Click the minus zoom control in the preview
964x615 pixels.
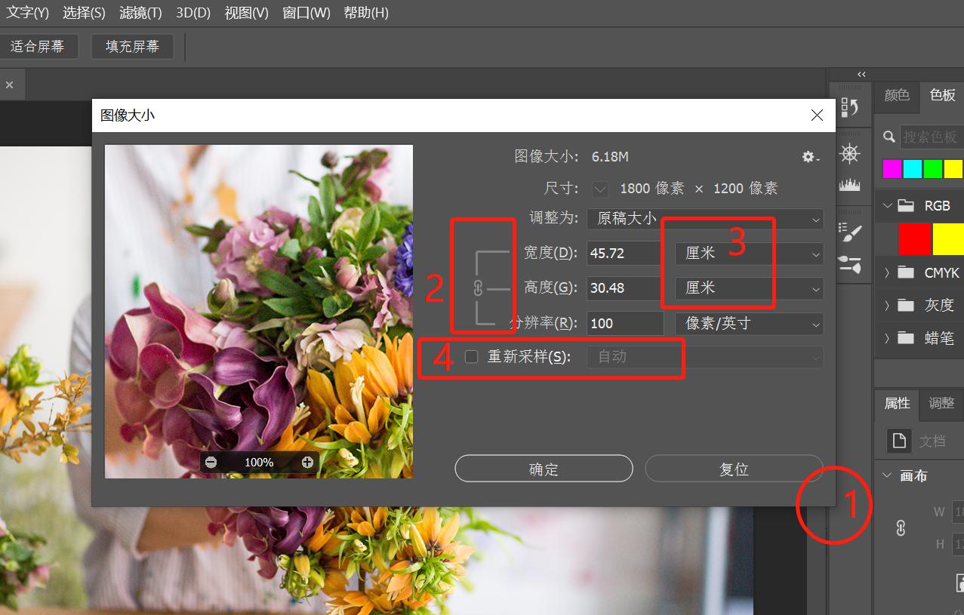[x=211, y=462]
